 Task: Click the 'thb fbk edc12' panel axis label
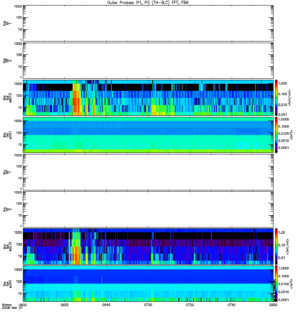[7, 98]
